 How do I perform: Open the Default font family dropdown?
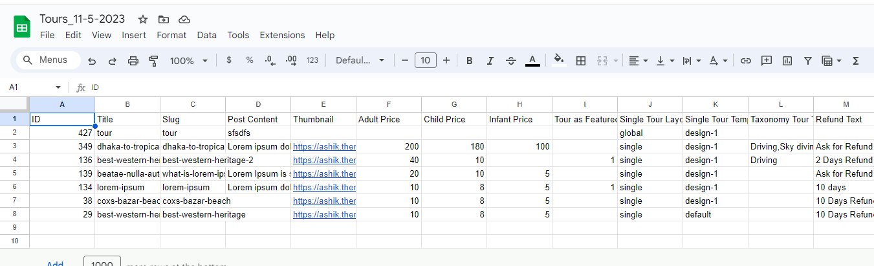[x=360, y=61]
